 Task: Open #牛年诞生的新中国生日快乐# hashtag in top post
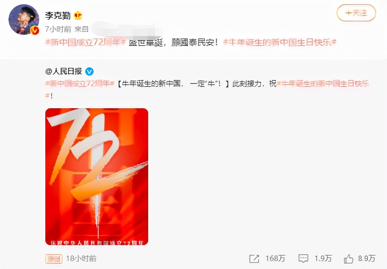[x=280, y=43]
